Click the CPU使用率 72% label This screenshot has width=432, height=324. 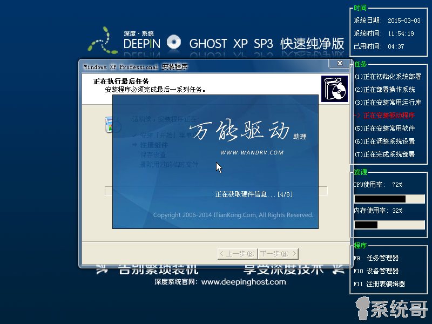pyautogui.click(x=377, y=185)
